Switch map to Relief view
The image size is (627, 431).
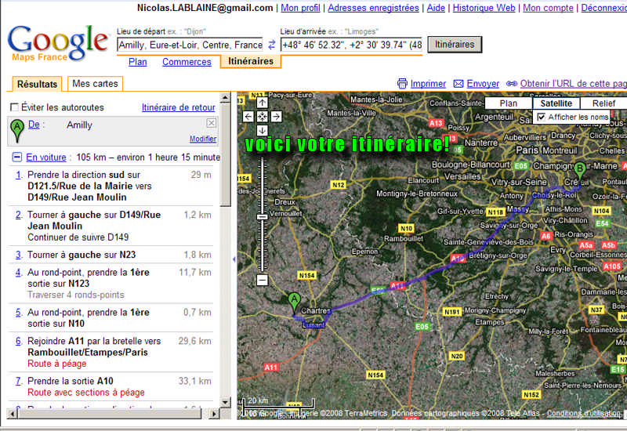[x=603, y=103]
